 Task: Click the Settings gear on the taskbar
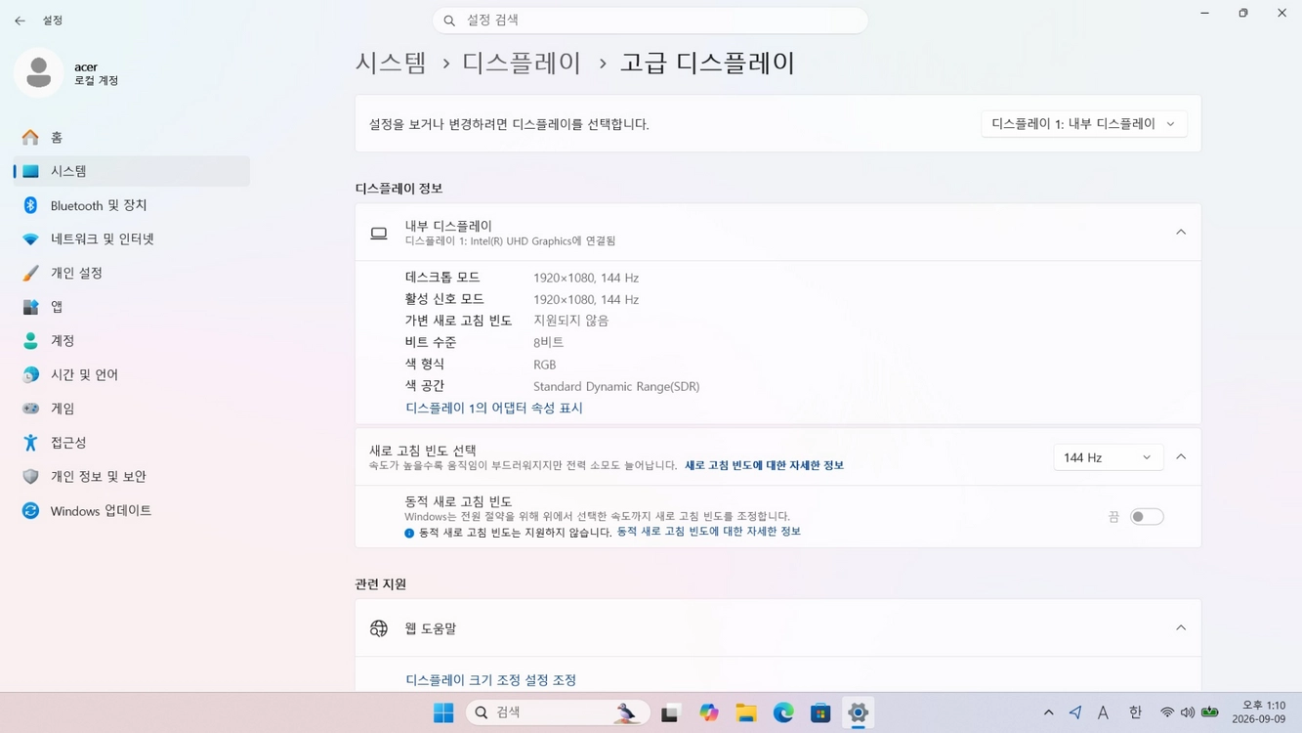pyautogui.click(x=858, y=712)
